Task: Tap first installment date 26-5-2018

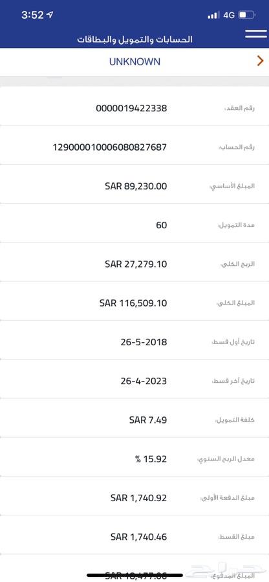Action: coord(144,342)
